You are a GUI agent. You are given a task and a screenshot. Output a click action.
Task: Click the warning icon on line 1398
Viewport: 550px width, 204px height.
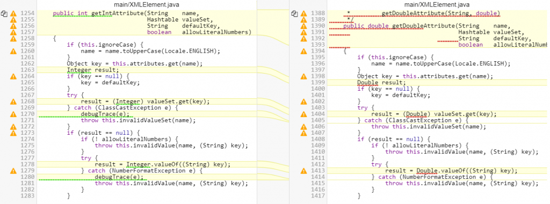pos(304,76)
